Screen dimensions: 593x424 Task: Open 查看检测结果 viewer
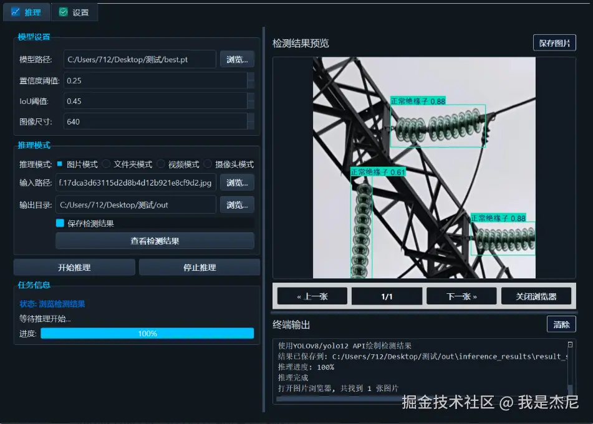click(x=155, y=241)
